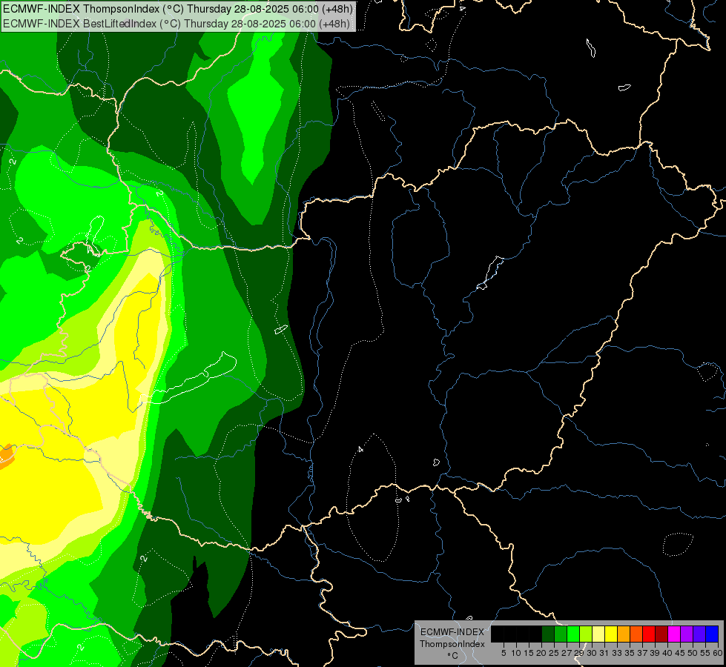Click legend tick value 10
Viewport: 726px width, 667px height.
pyautogui.click(x=516, y=653)
